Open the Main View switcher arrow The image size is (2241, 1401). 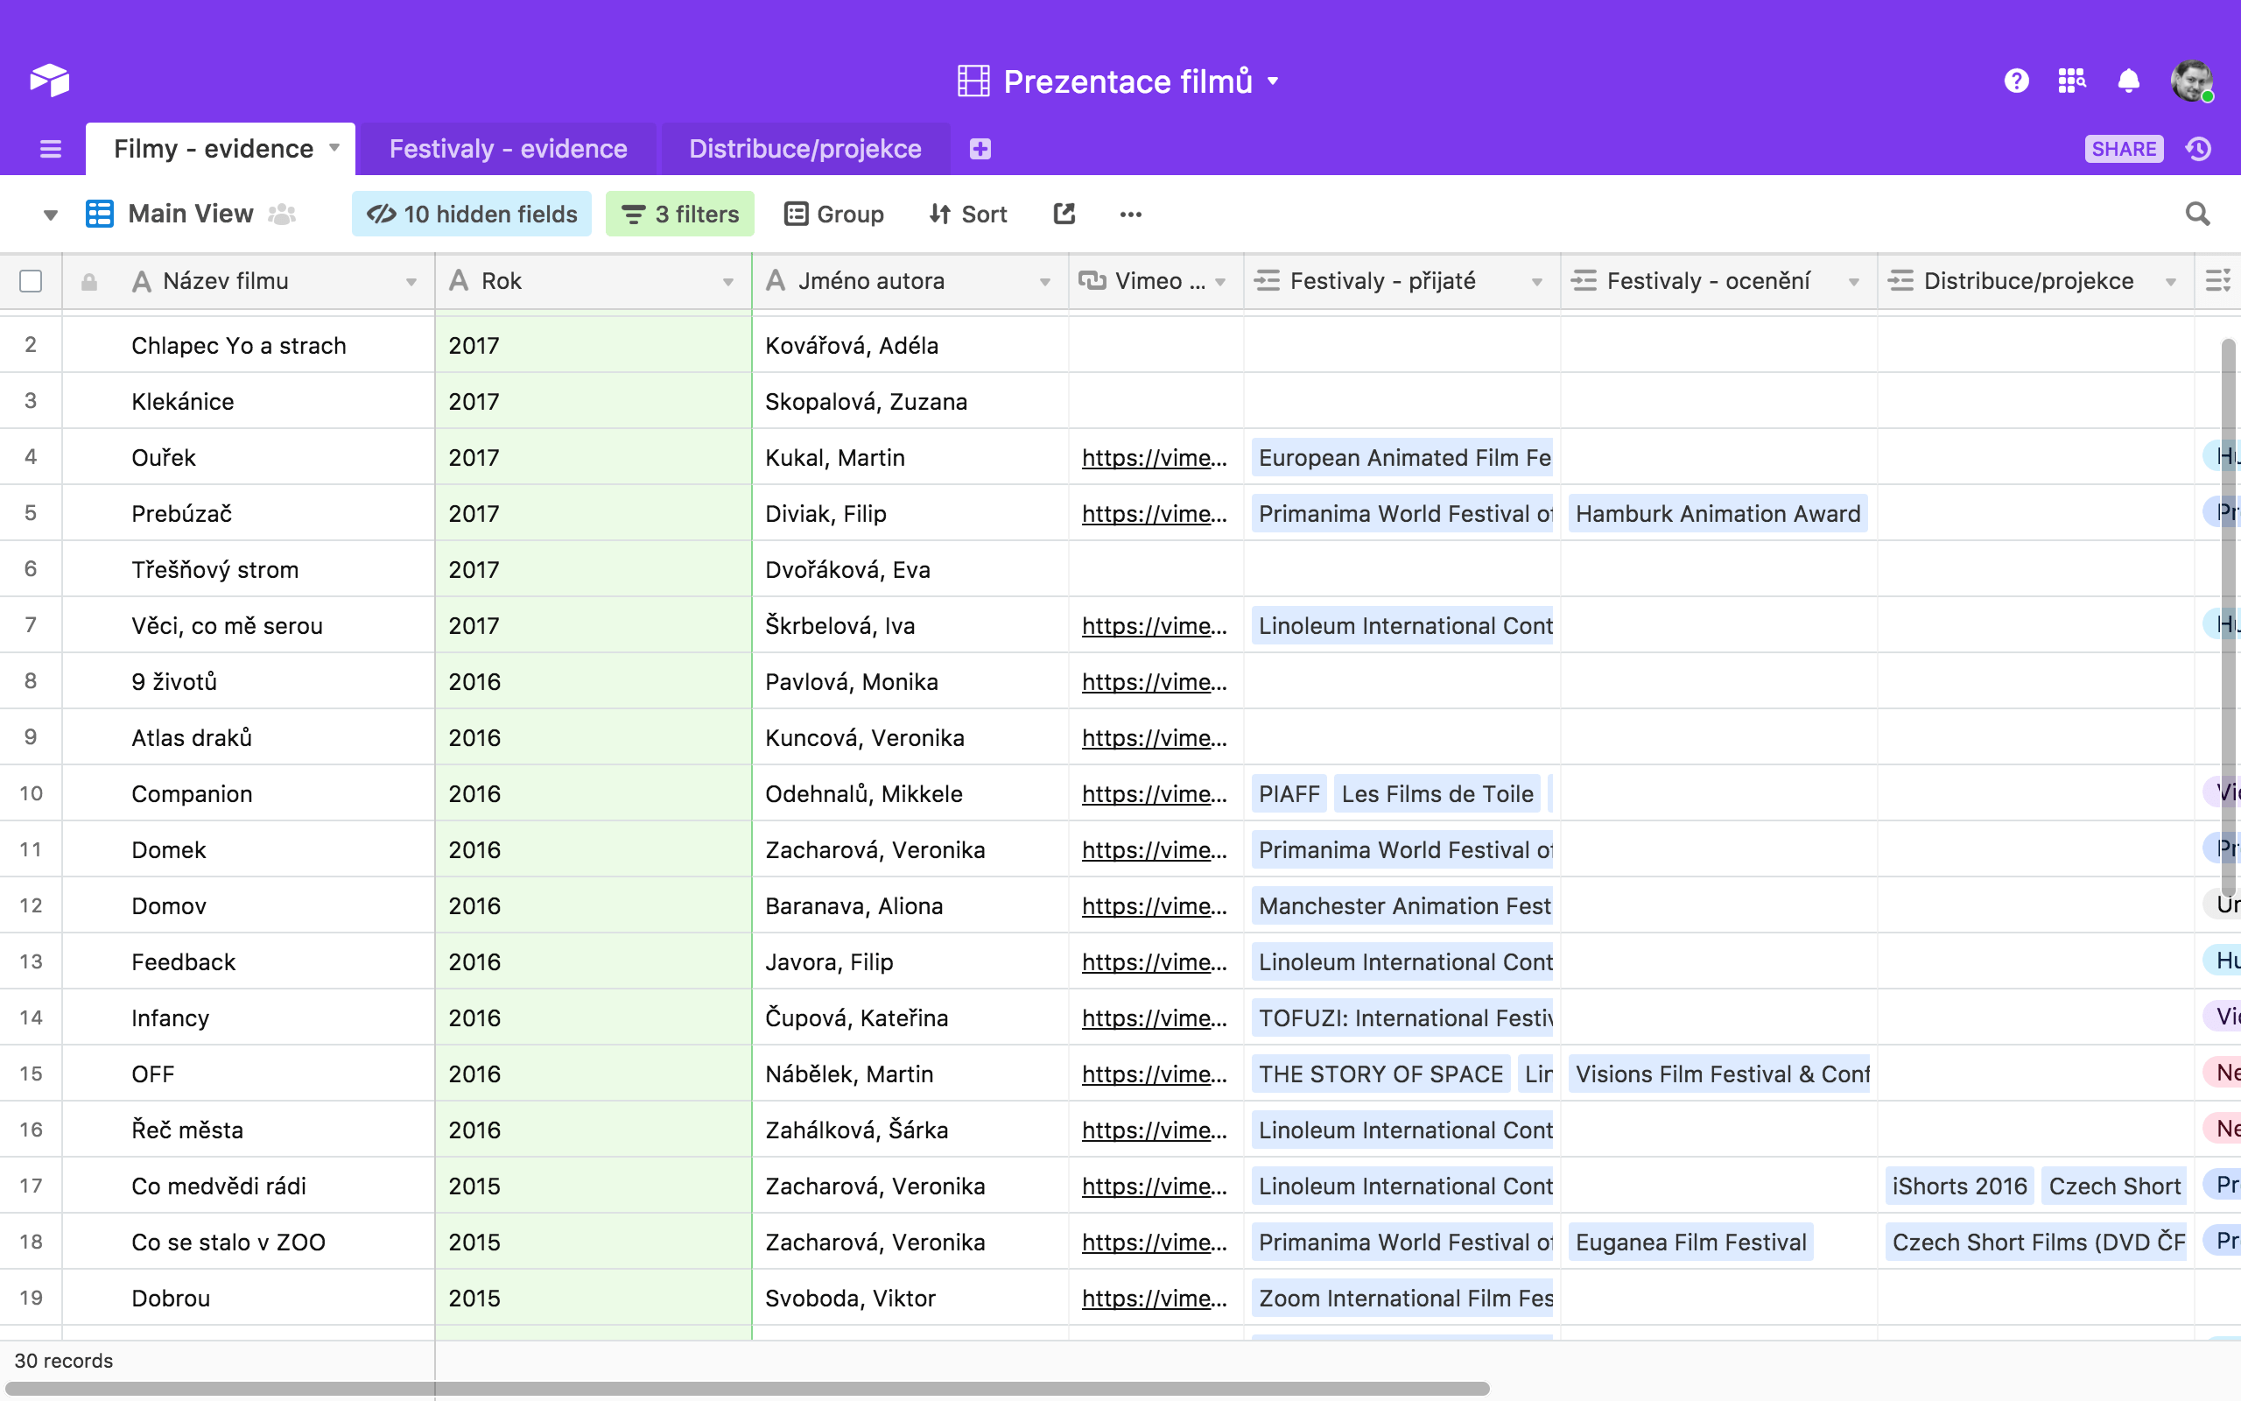50,215
